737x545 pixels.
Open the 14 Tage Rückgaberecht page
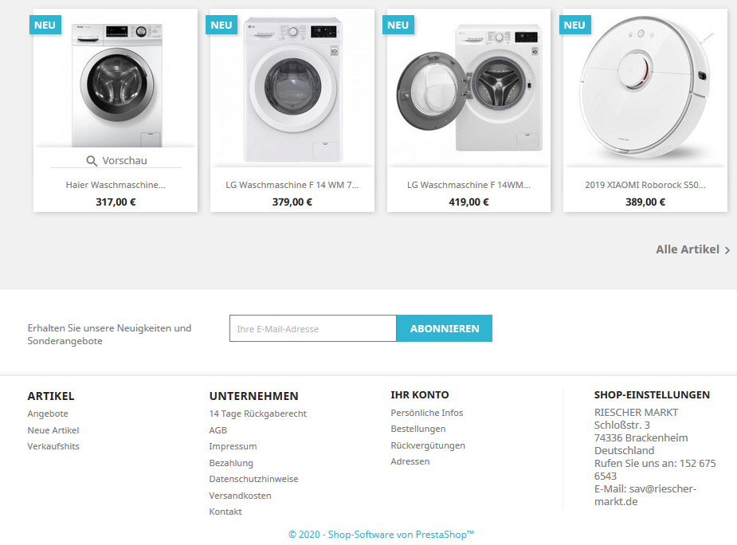pos(257,414)
